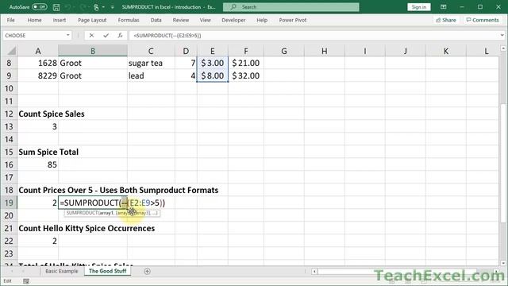Click 'Count Spice Sales' heading cell
This screenshot has width=508, height=286.
[x=52, y=114]
